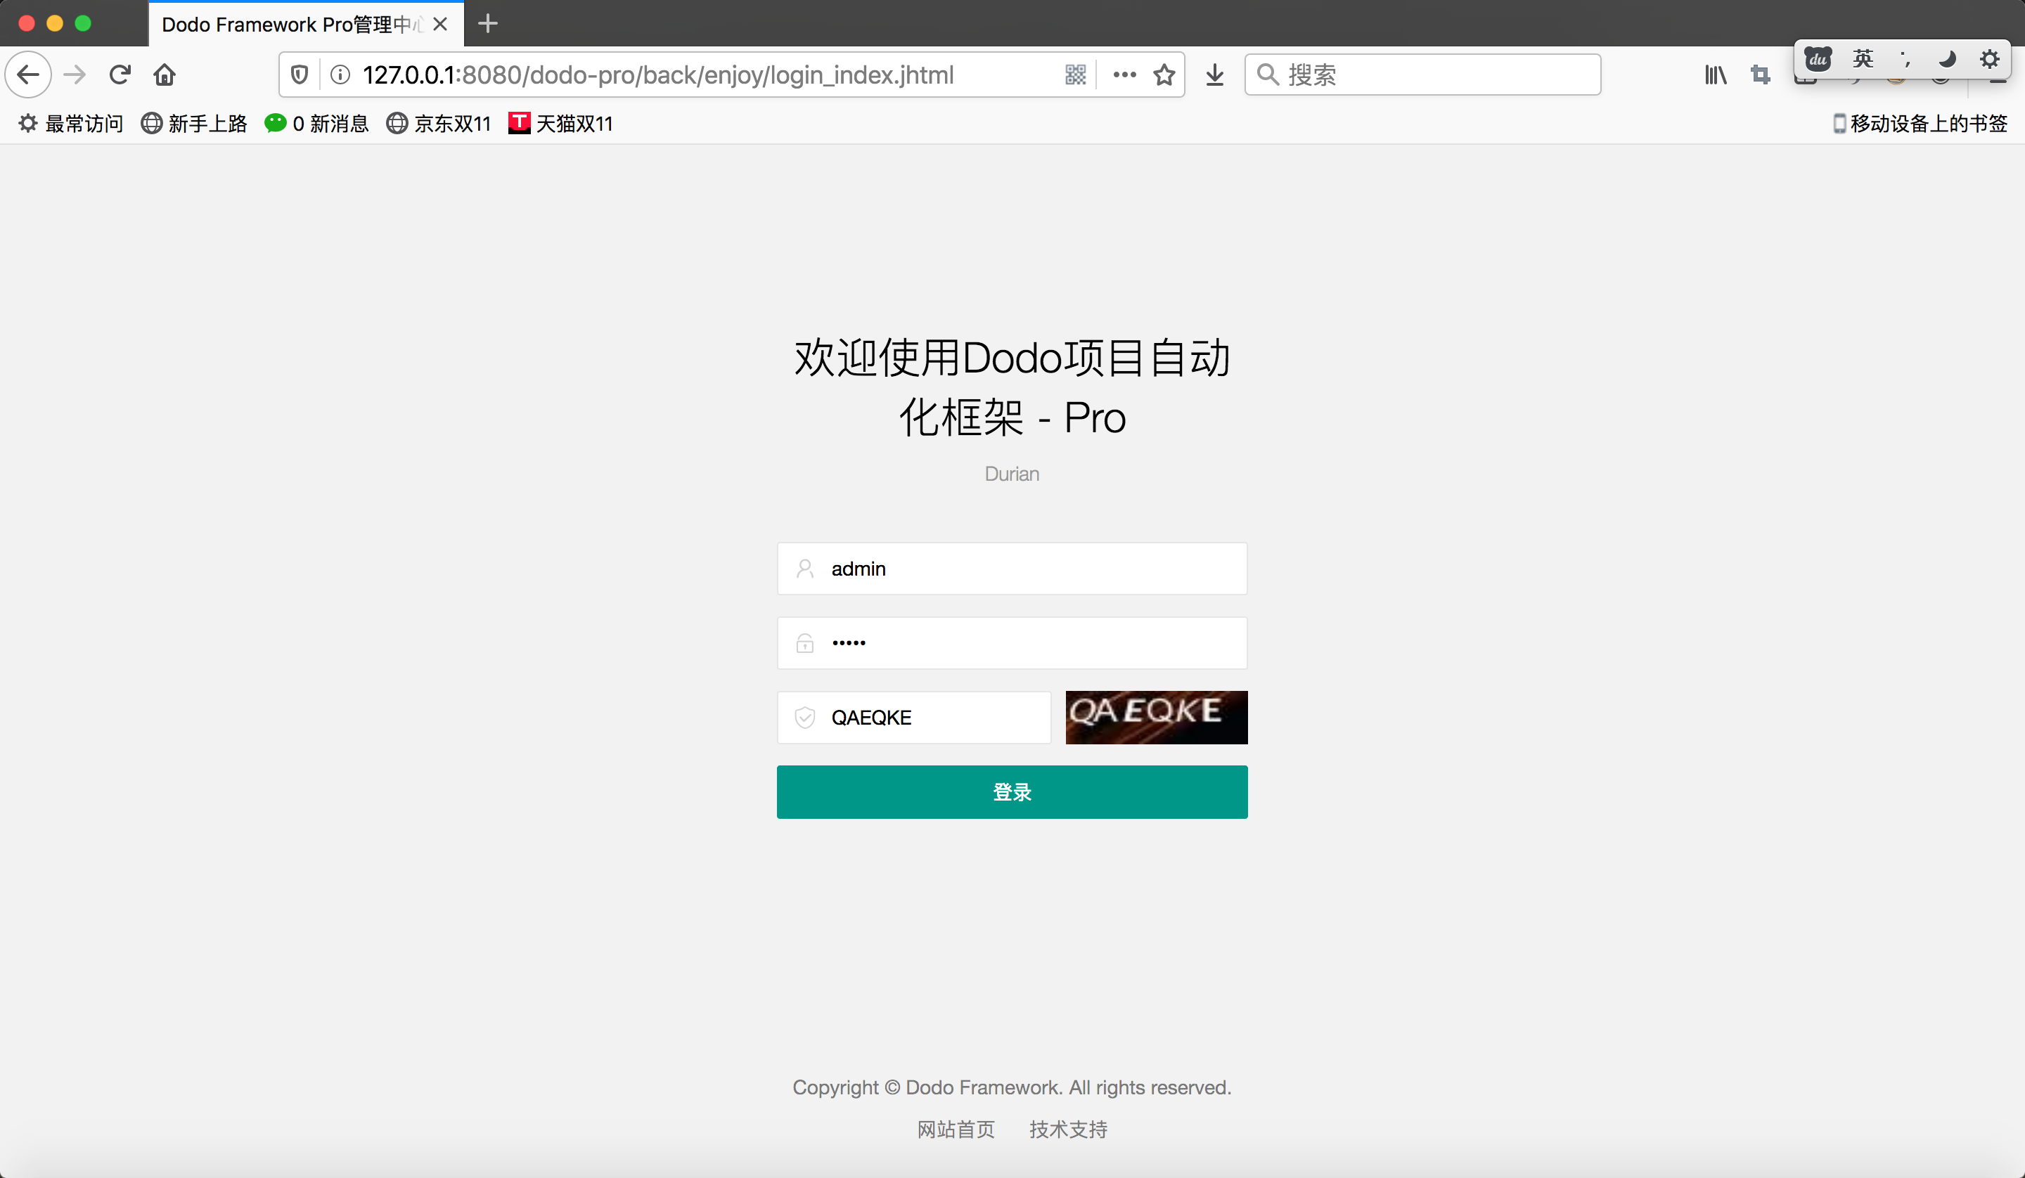This screenshot has height=1178, width=2025.
Task: Open the 新手上路 bookmark
Action: point(193,123)
